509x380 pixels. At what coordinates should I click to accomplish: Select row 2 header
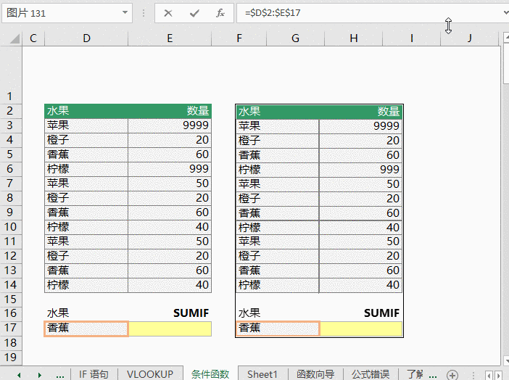(x=11, y=111)
